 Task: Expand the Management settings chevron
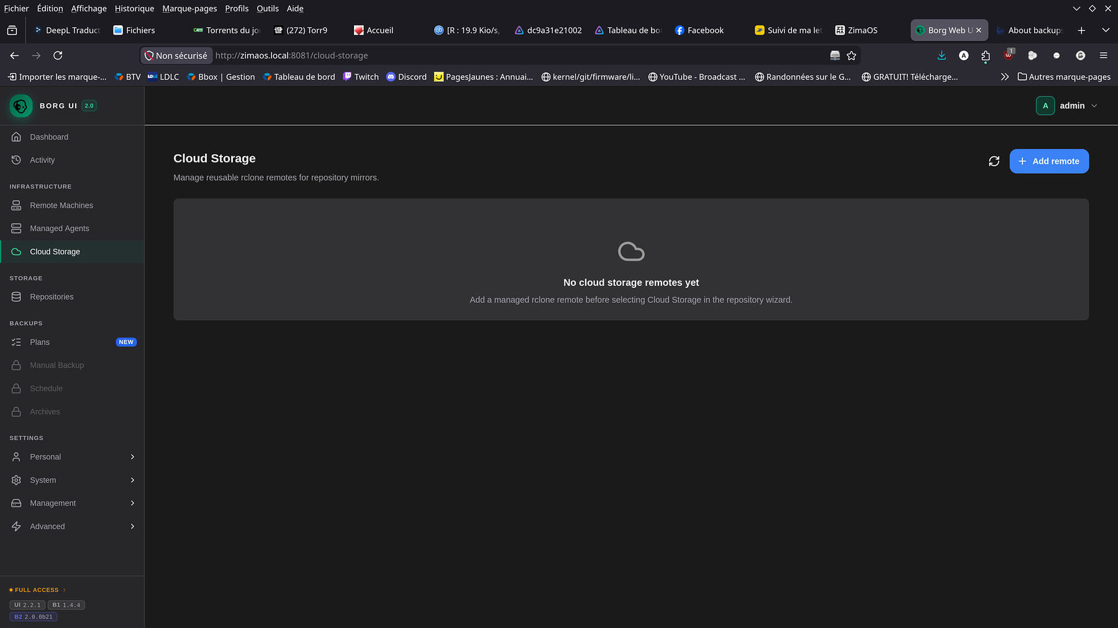click(x=132, y=503)
